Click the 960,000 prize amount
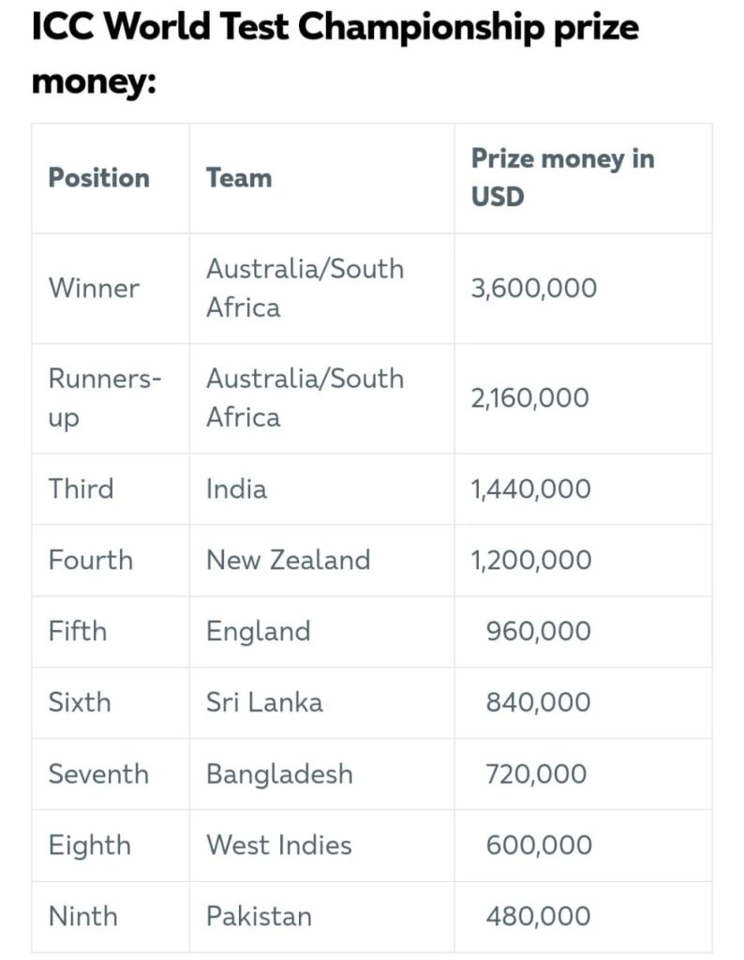Viewport: 744px width, 960px height. pos(538,632)
